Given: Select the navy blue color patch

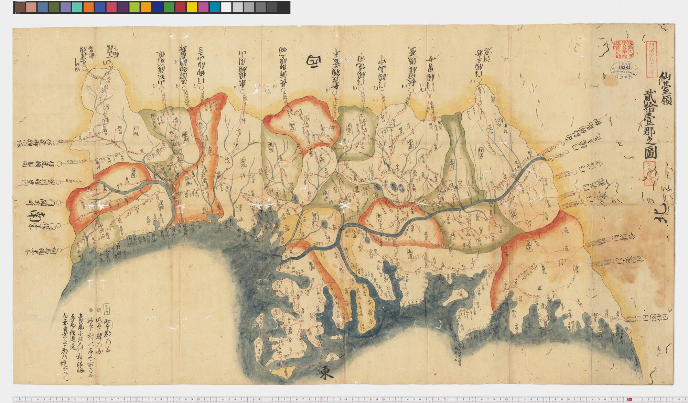Looking at the screenshot, I should (157, 7).
